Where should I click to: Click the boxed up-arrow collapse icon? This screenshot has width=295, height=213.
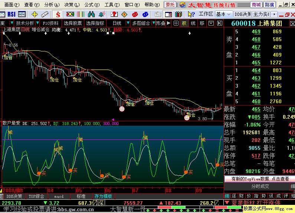pyautogui.click(x=211, y=23)
